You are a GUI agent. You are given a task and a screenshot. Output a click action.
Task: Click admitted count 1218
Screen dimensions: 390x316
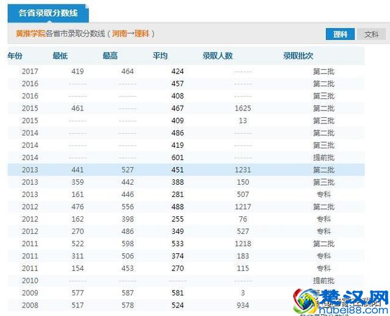pyautogui.click(x=243, y=244)
